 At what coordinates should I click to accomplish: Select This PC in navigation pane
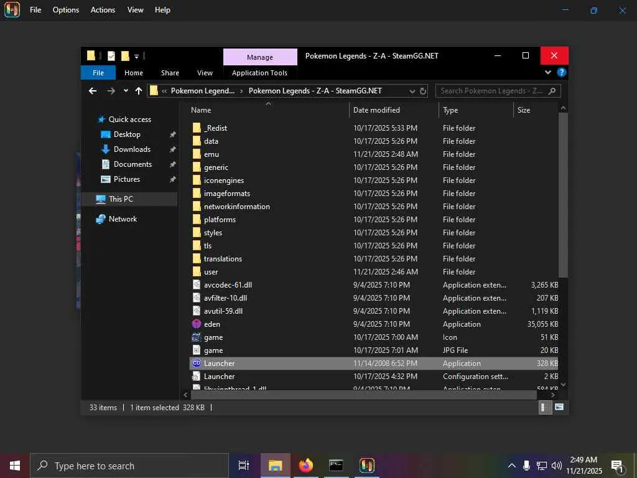pos(130,199)
